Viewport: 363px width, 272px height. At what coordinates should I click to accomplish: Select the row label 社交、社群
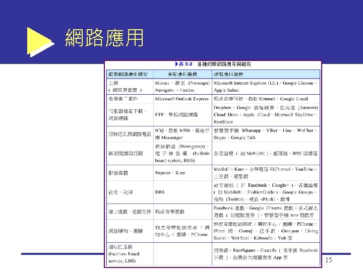pos(120,192)
